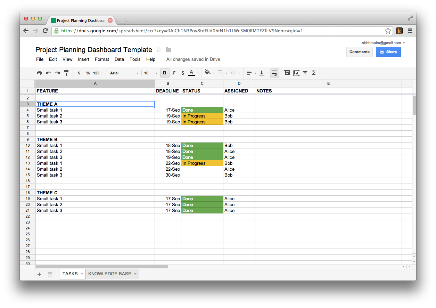Switch to the KNOWLEDGE BASE sheet tab

(110, 274)
